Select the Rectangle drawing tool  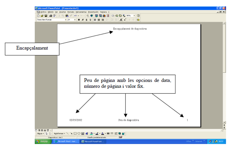[75, 134]
